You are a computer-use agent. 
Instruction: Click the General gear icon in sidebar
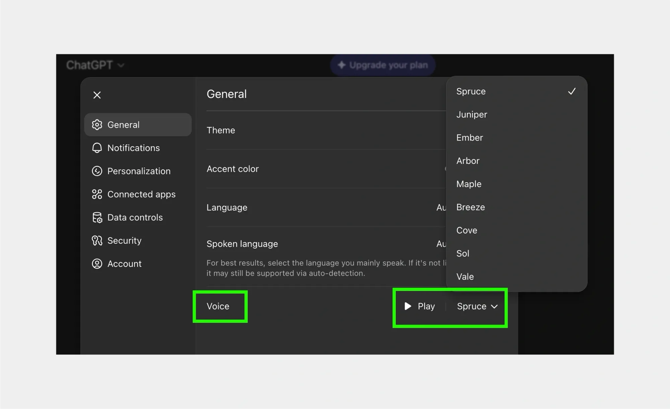(97, 125)
